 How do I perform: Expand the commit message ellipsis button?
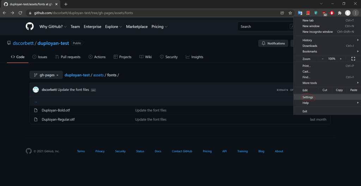[x=93, y=90]
